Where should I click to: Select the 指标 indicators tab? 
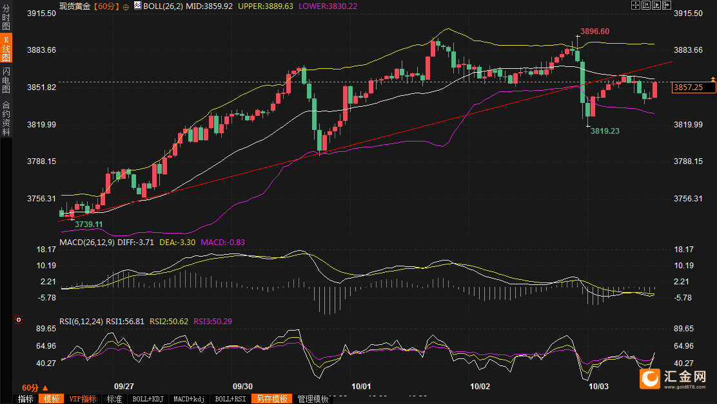pyautogui.click(x=26, y=399)
